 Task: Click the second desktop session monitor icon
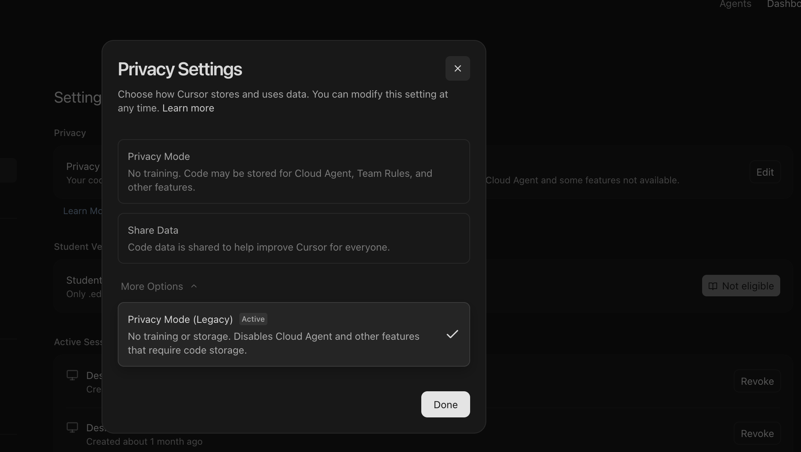(x=72, y=427)
